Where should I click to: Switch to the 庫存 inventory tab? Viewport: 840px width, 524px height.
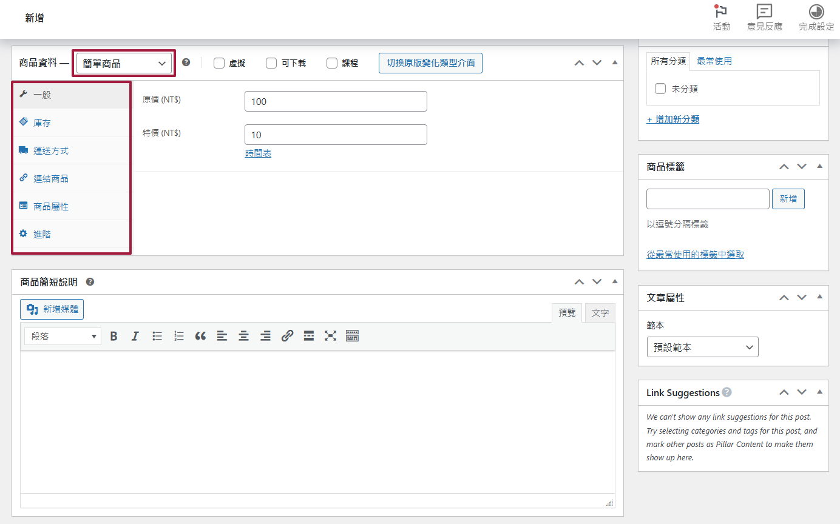[42, 123]
